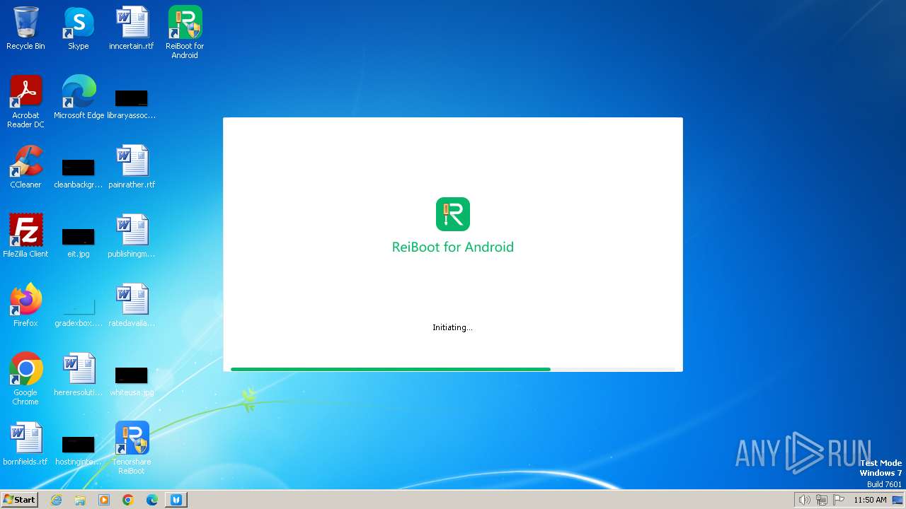
Task: Click the network tray icon
Action: pos(822,500)
